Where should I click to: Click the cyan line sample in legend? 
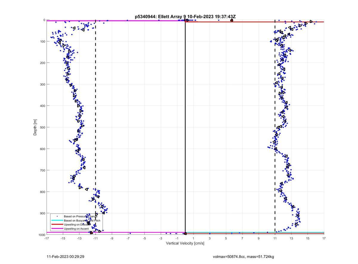point(57,220)
